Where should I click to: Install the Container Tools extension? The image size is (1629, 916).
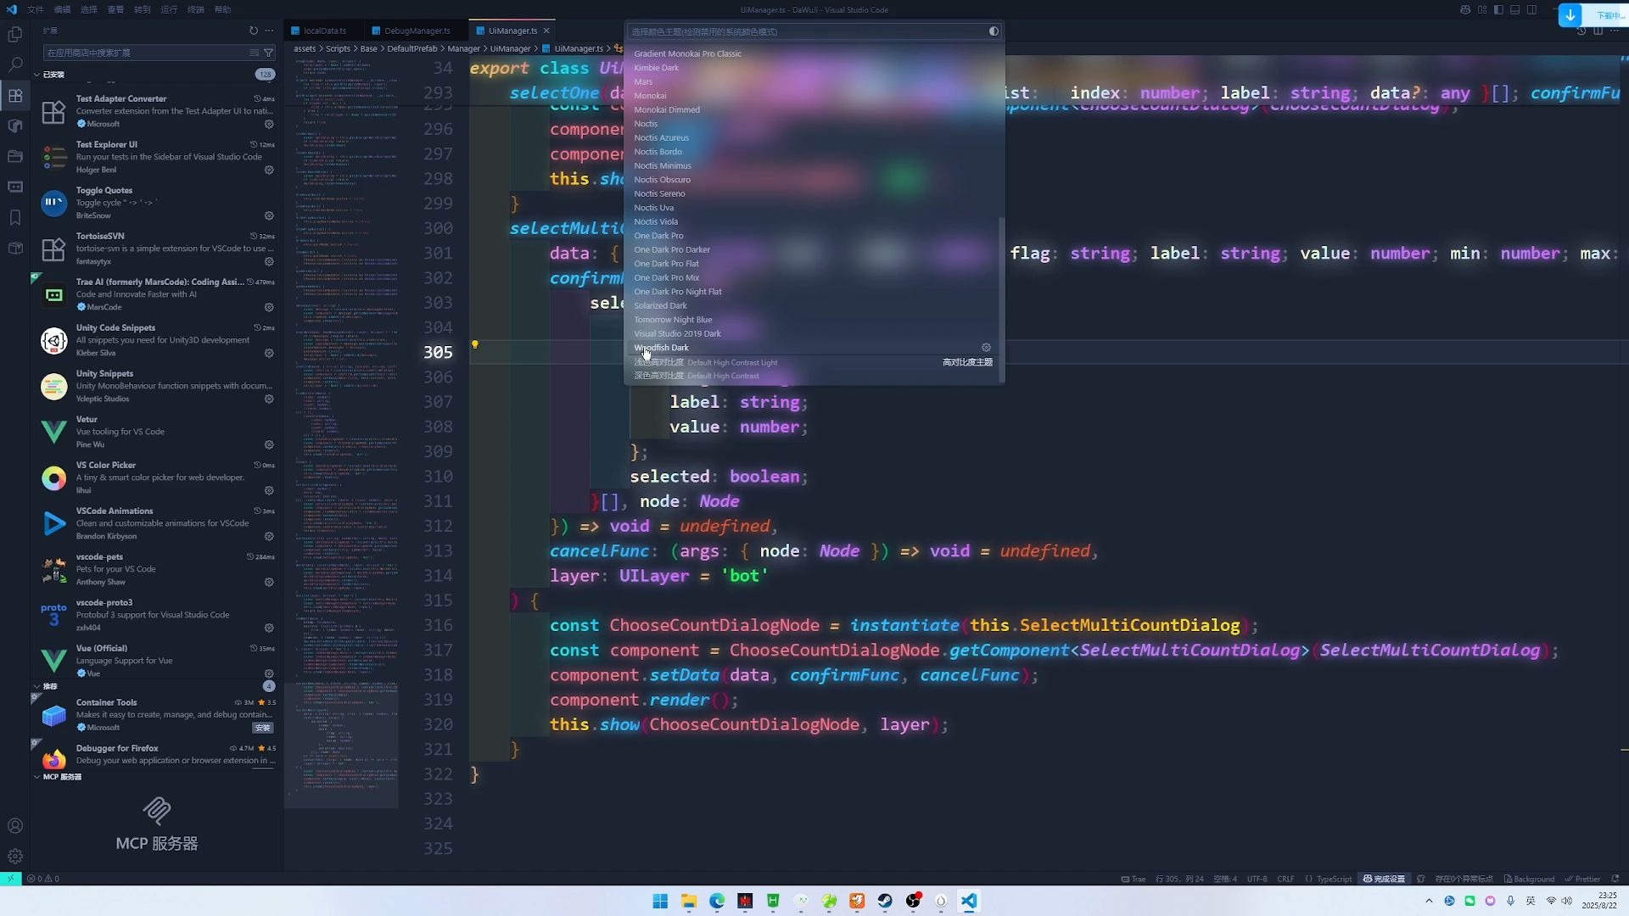pyautogui.click(x=263, y=728)
